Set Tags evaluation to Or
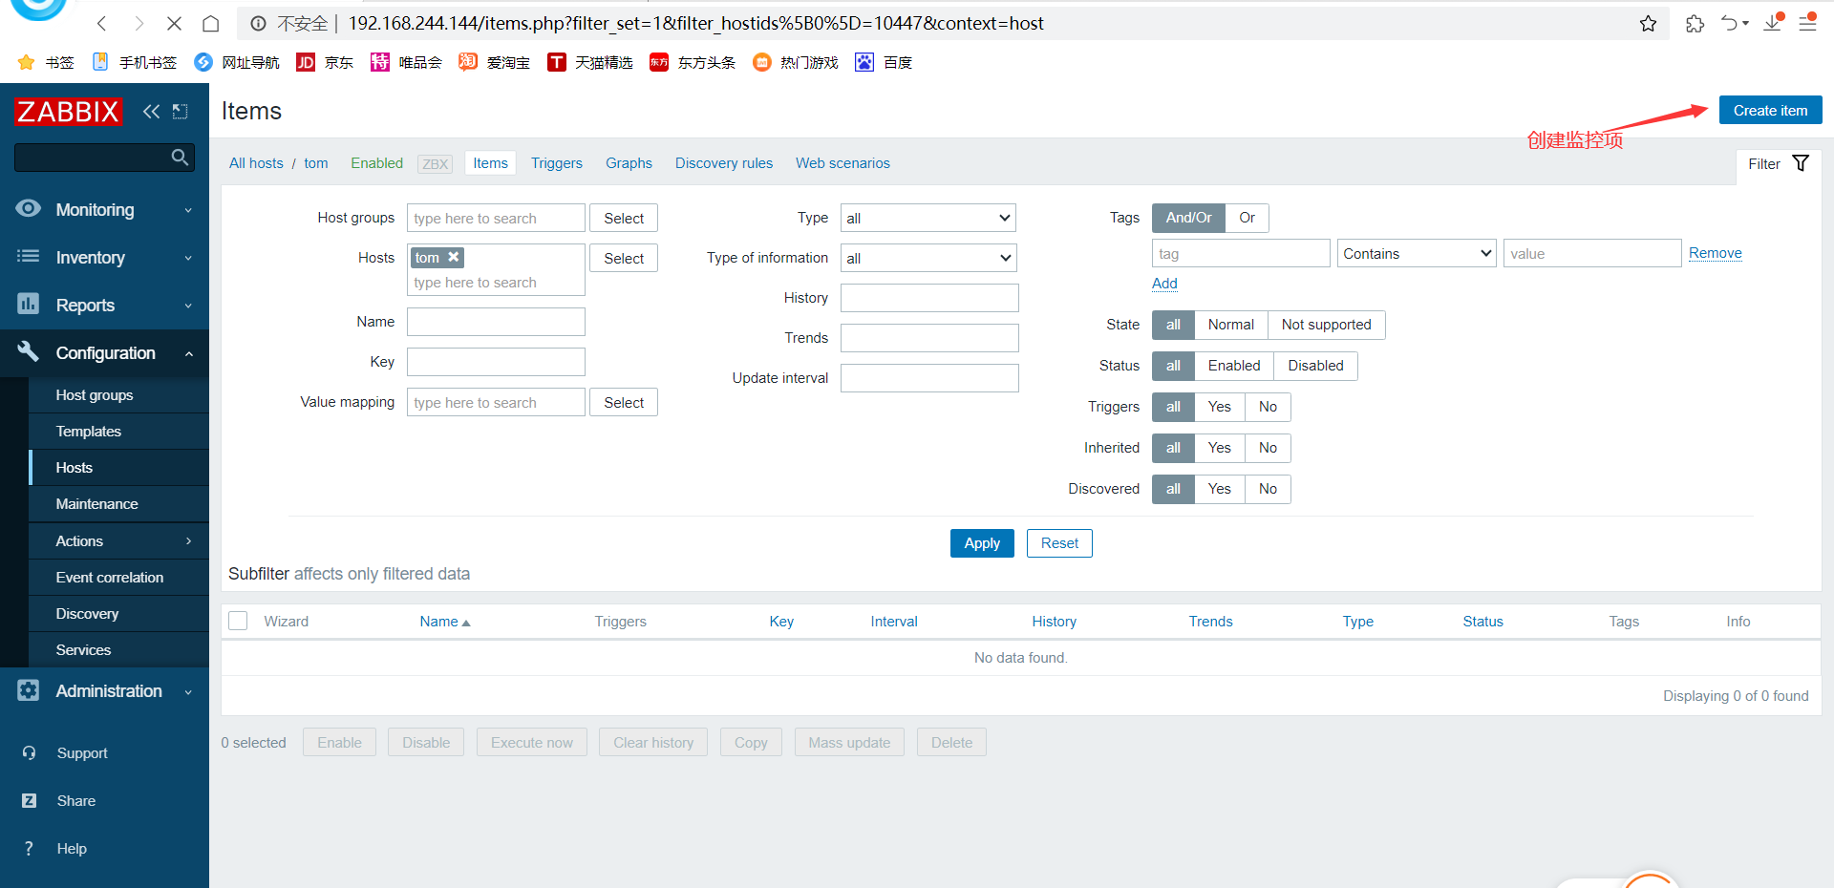This screenshot has width=1834, height=888. point(1247,218)
